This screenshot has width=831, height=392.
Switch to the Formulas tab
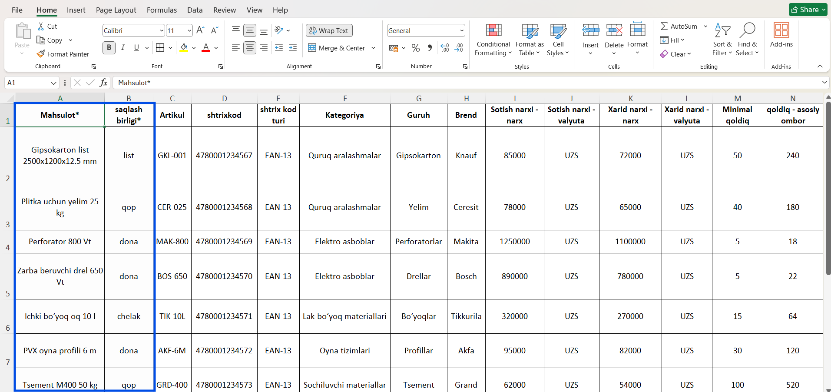pos(162,10)
